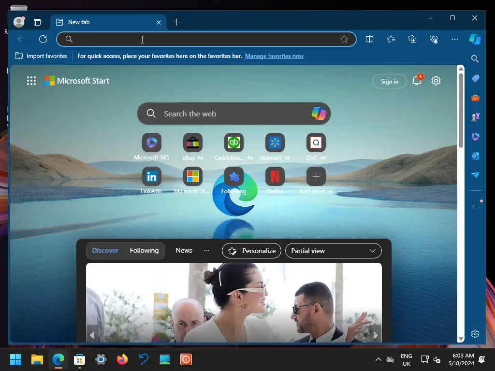The image size is (495, 371).
Task: Open the Walmart shortcut tile
Action: pos(275,143)
